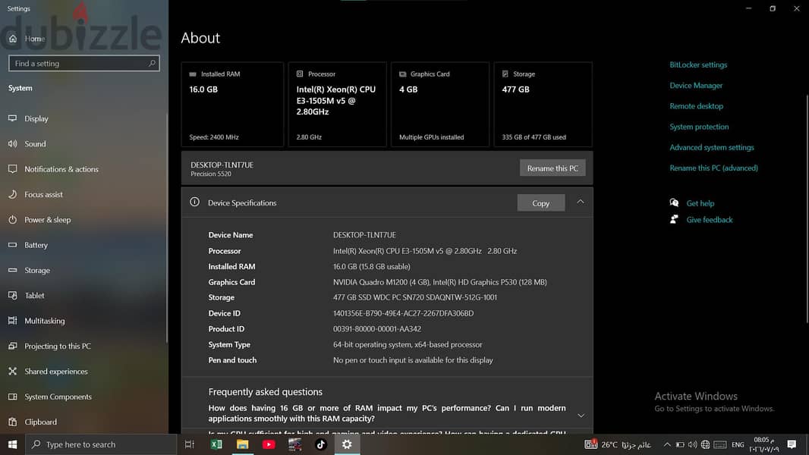Screen dimensions: 809x455
Task: Open BitLocker settings link
Action: [x=698, y=65]
